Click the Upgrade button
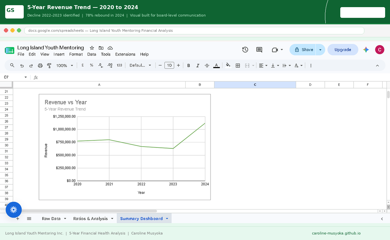The image size is (390, 240). [343, 50]
